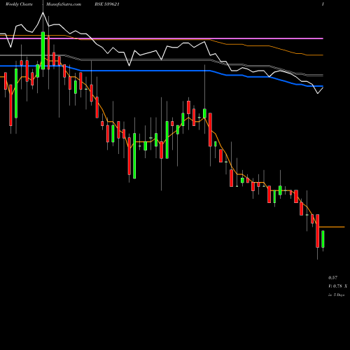Click the 'Weekly Charts' title text
This screenshot has width=350, height=350.
tap(19, 4)
